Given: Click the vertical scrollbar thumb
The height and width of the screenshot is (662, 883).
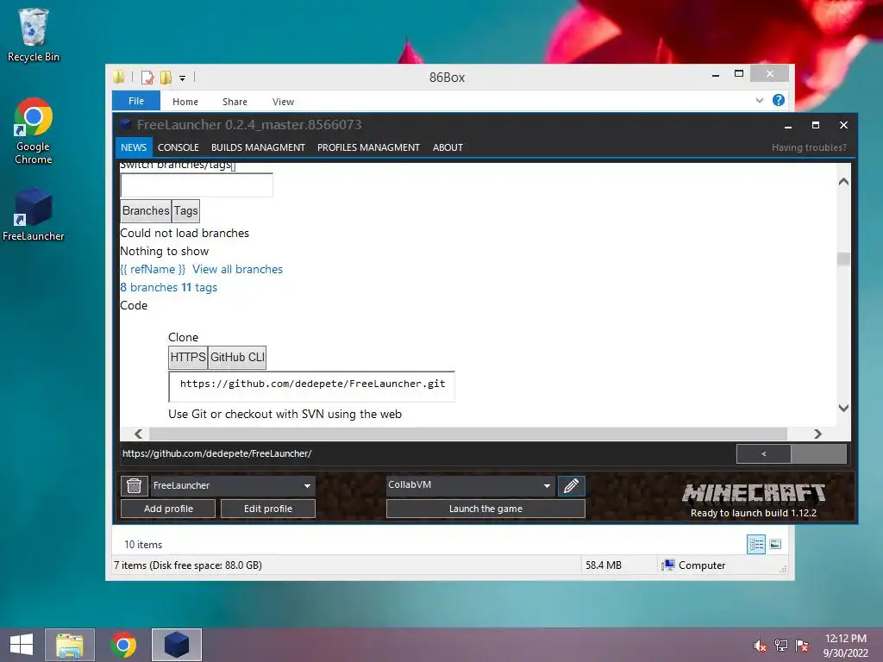Looking at the screenshot, I should click(843, 259).
